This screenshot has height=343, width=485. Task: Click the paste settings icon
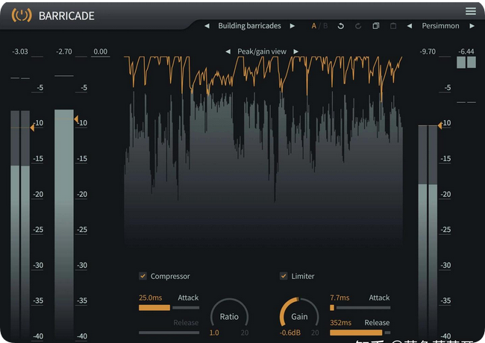393,26
